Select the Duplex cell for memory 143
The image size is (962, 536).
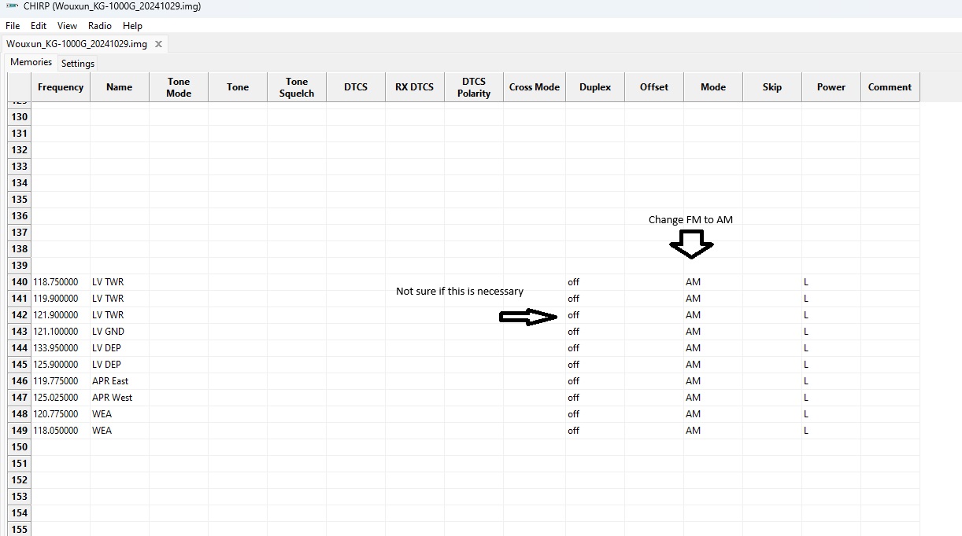tap(594, 332)
